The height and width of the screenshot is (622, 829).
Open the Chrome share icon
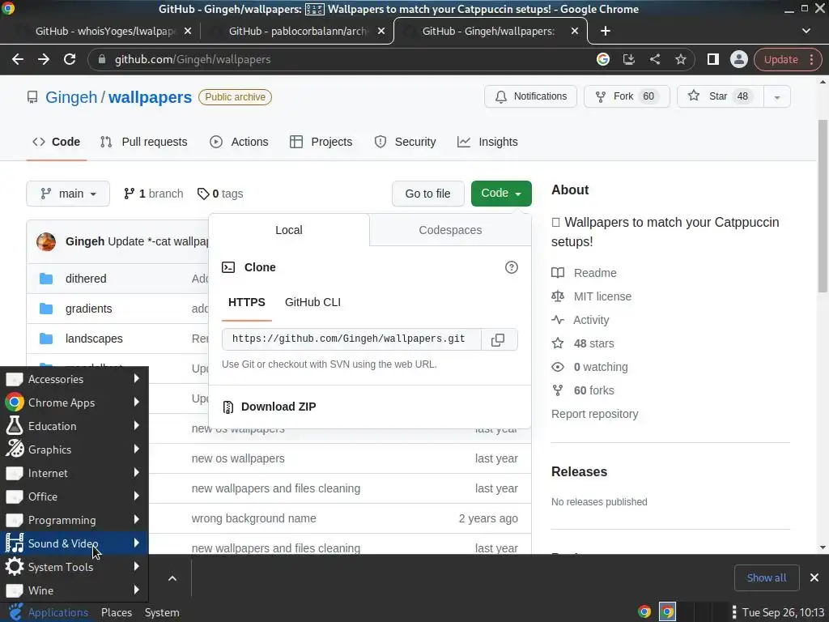[x=654, y=59]
